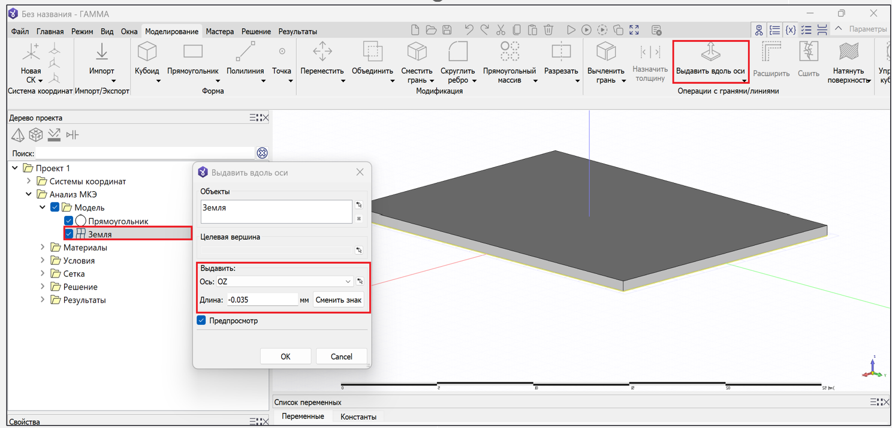Select the Polyline (Полилиния) tool

pyautogui.click(x=245, y=53)
